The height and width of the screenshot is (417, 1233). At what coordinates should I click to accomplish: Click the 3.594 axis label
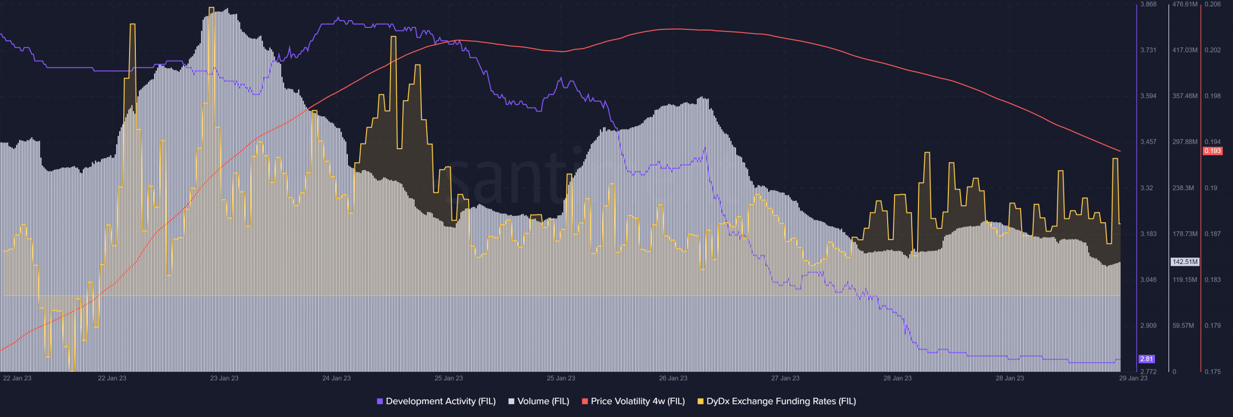[1148, 96]
